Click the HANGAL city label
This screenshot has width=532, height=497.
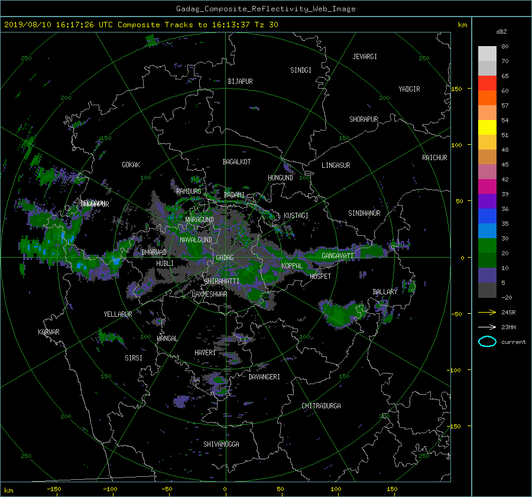tap(167, 339)
